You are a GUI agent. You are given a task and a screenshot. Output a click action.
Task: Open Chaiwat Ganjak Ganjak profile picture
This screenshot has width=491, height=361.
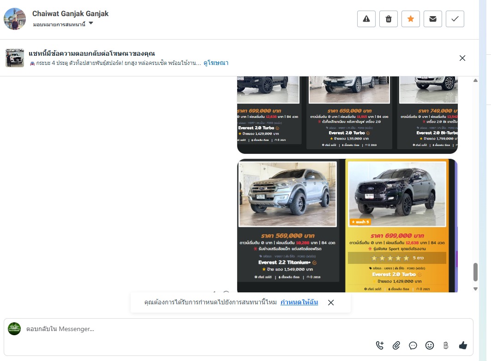pos(15,19)
